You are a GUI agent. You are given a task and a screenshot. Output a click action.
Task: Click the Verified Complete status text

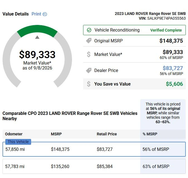(x=166, y=30)
